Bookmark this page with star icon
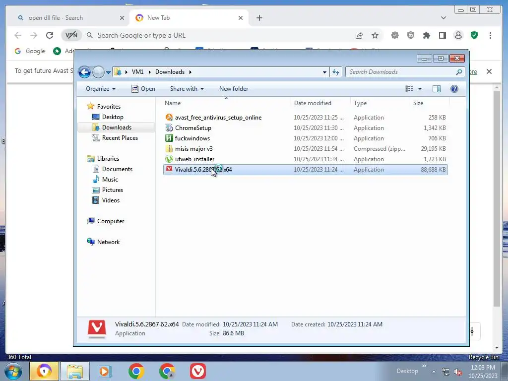The height and width of the screenshot is (381, 508). pyautogui.click(x=375, y=35)
